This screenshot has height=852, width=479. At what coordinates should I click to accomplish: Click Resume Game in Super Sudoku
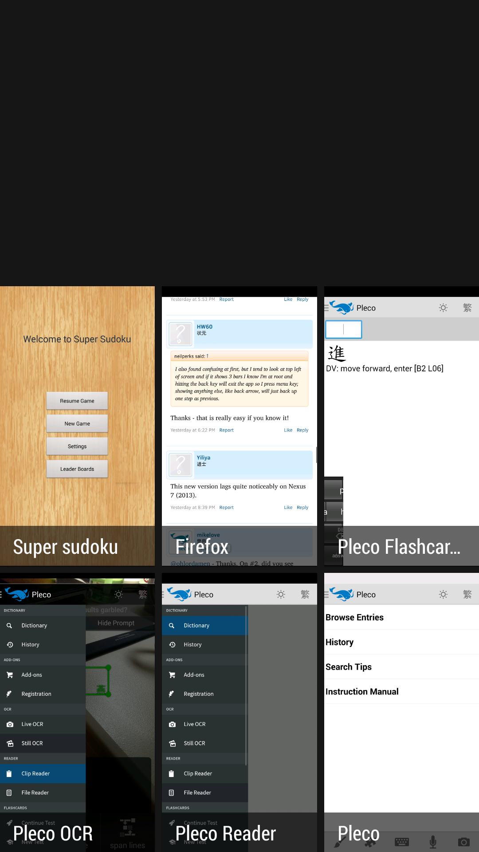(x=77, y=401)
